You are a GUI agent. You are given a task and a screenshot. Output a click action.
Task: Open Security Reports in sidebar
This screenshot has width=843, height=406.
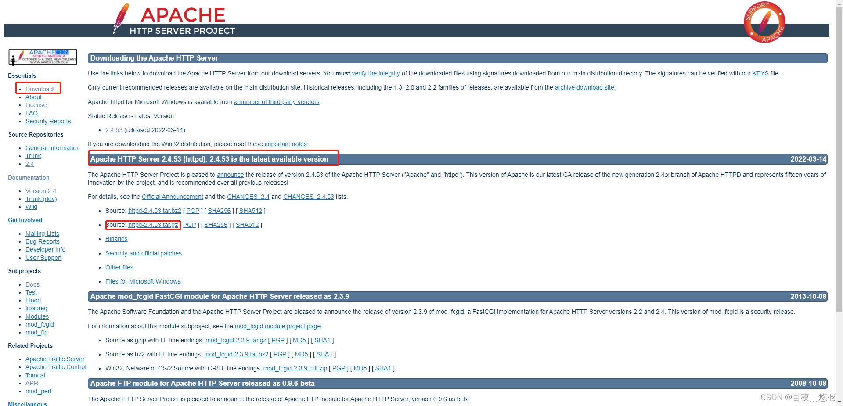pyautogui.click(x=48, y=121)
